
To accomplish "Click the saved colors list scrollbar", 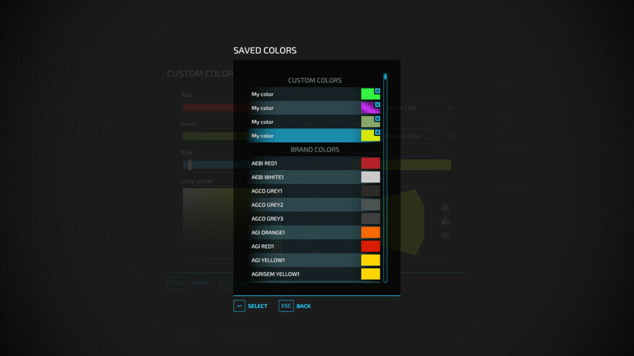I will [x=385, y=179].
